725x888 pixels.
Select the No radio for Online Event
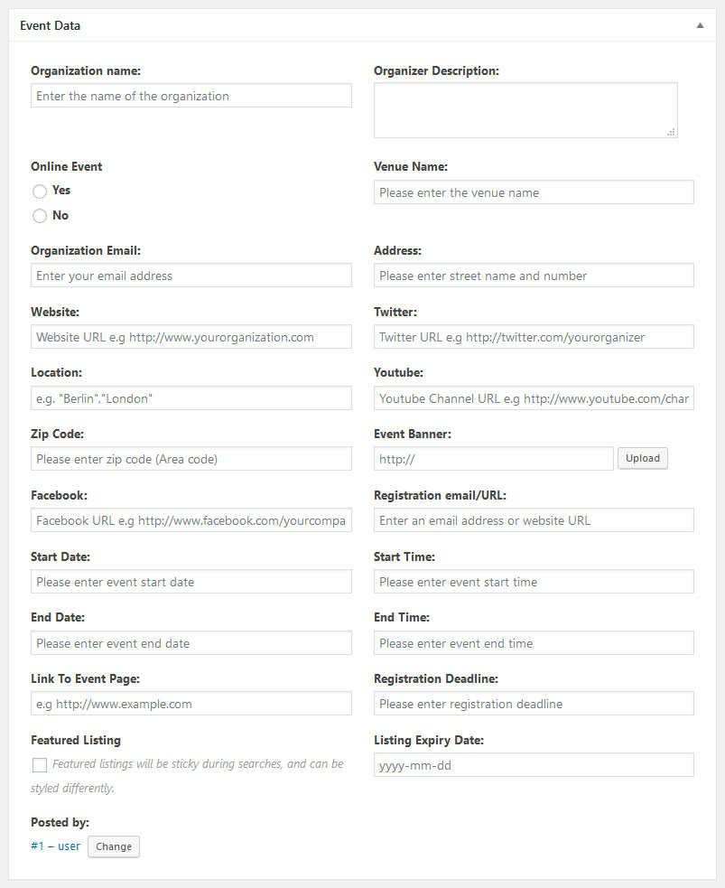40,216
